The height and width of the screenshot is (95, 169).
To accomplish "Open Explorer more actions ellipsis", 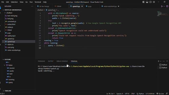I will [x=32, y=6].
